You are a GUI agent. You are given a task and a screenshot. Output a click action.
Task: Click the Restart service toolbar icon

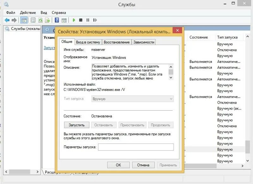(x=95, y=20)
